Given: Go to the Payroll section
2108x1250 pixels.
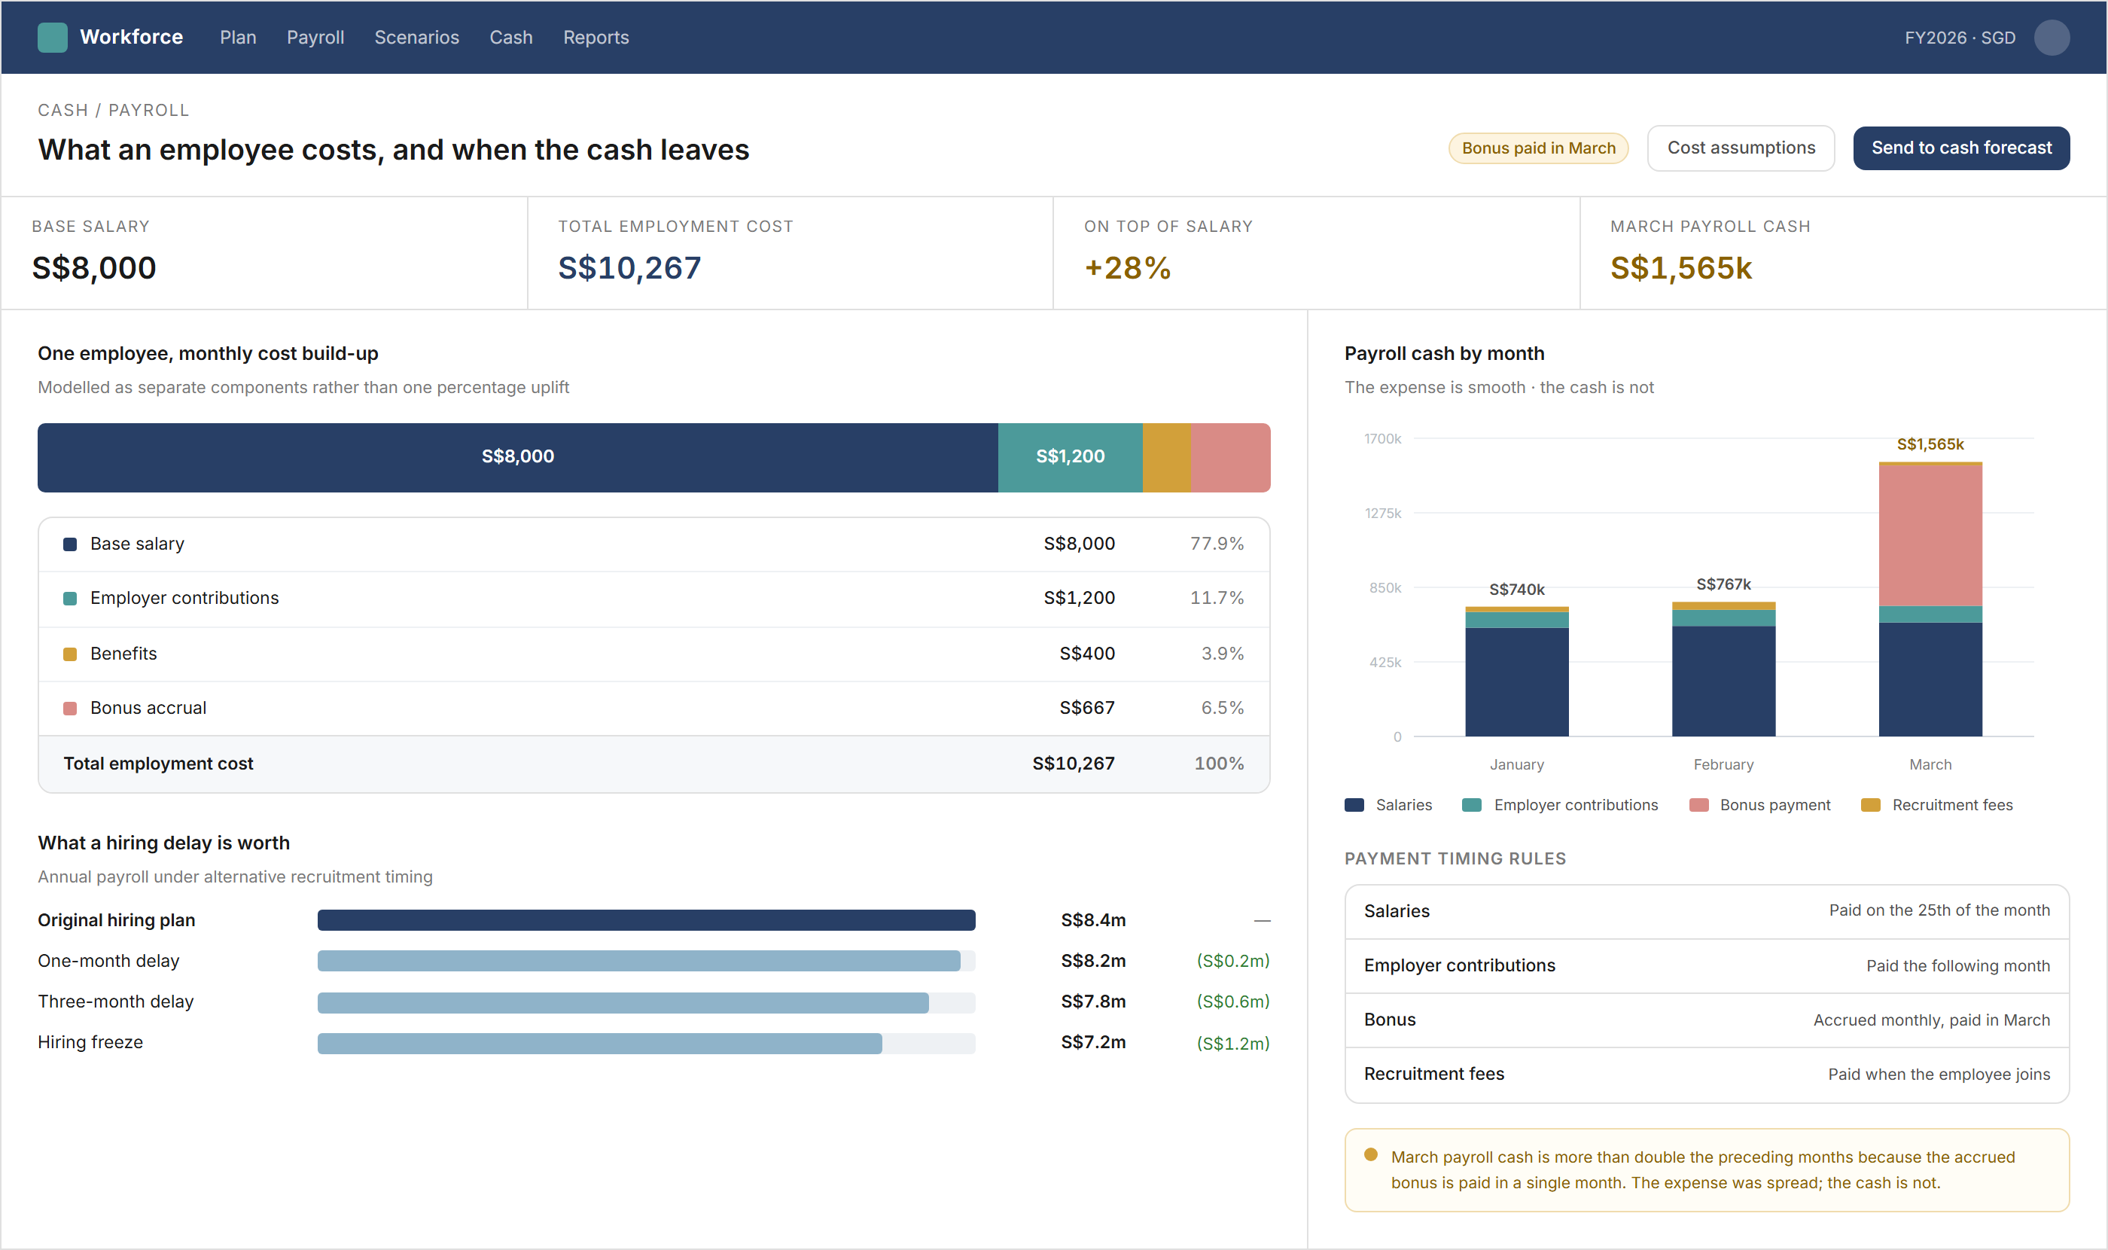Looking at the screenshot, I should (x=315, y=37).
